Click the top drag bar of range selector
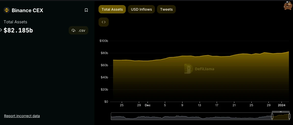The width and height of the screenshot is (293, 125). point(281,112)
